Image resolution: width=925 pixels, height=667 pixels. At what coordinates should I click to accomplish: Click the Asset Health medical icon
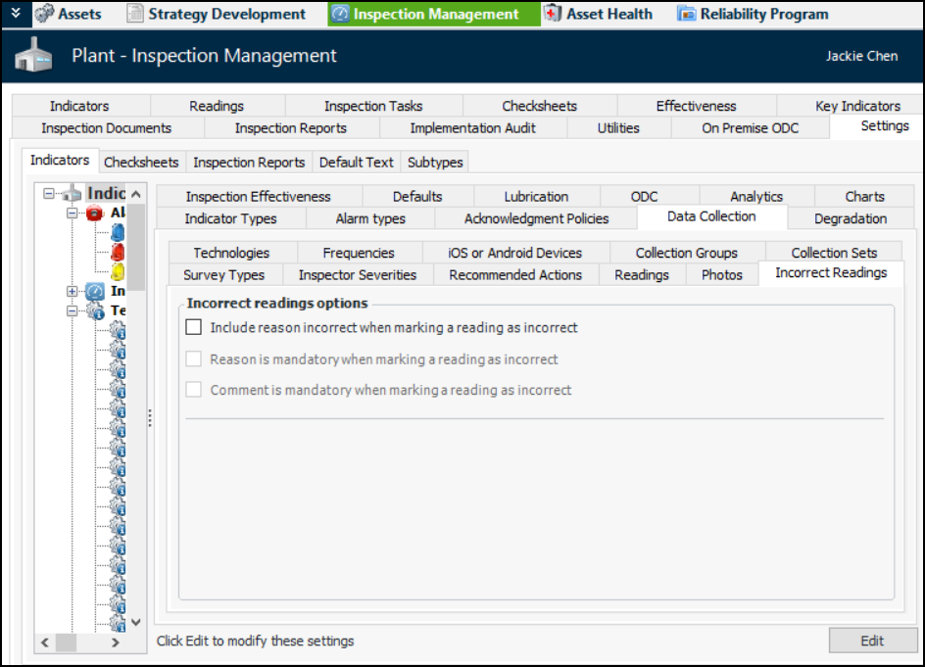pyautogui.click(x=553, y=14)
